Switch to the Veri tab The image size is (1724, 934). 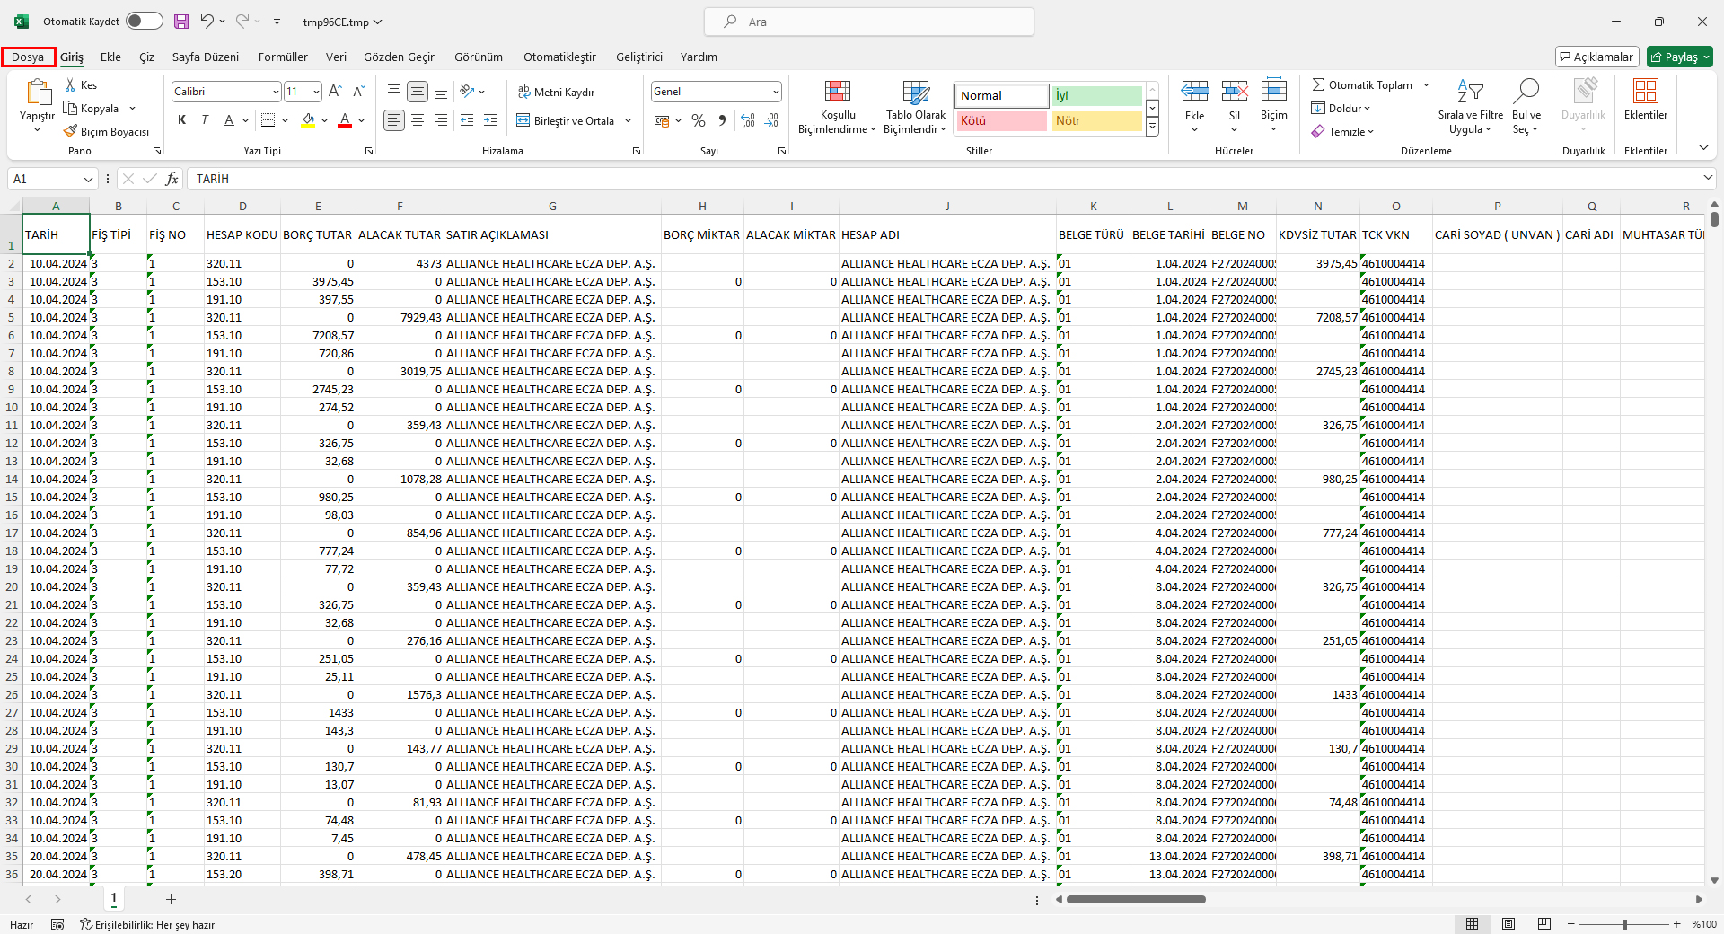point(336,57)
